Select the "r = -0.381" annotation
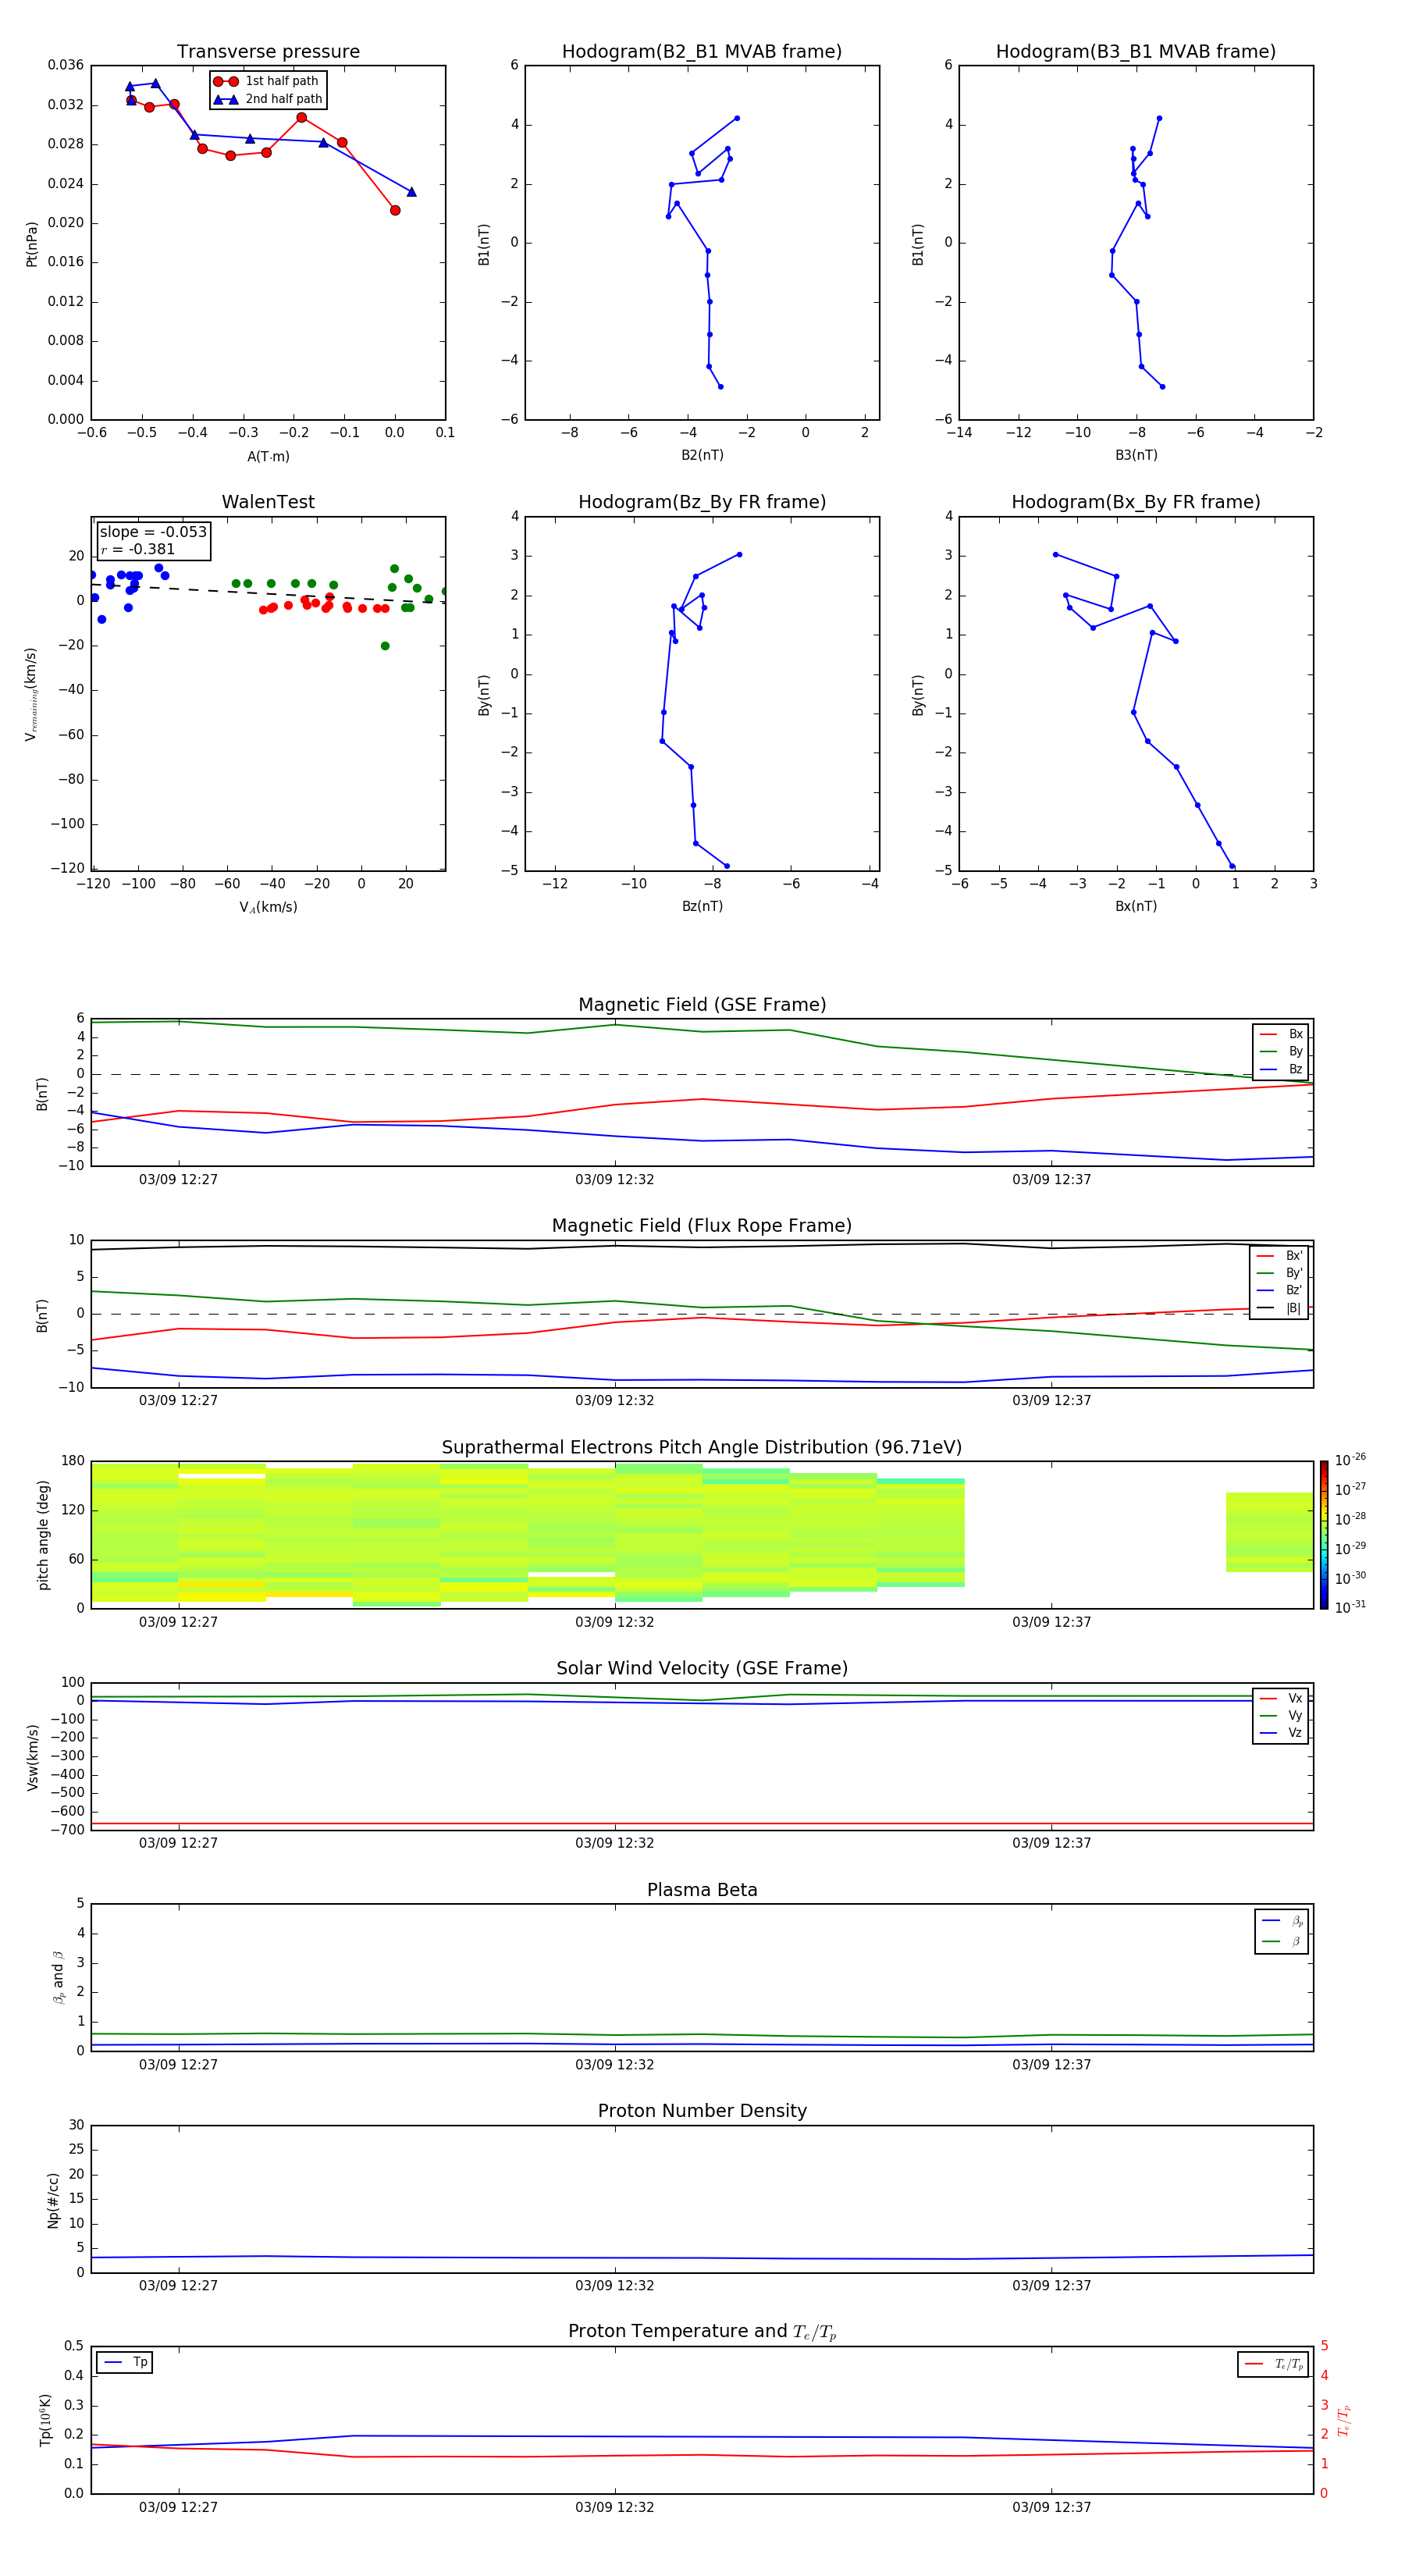1405x2576 pixels. (138, 549)
